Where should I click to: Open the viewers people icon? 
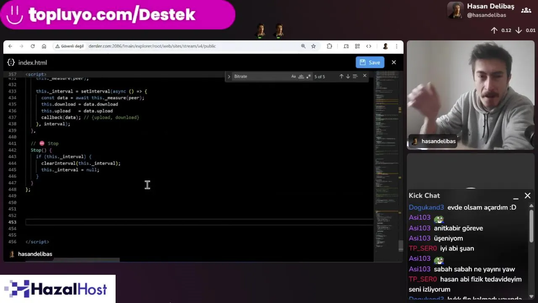tap(526, 11)
